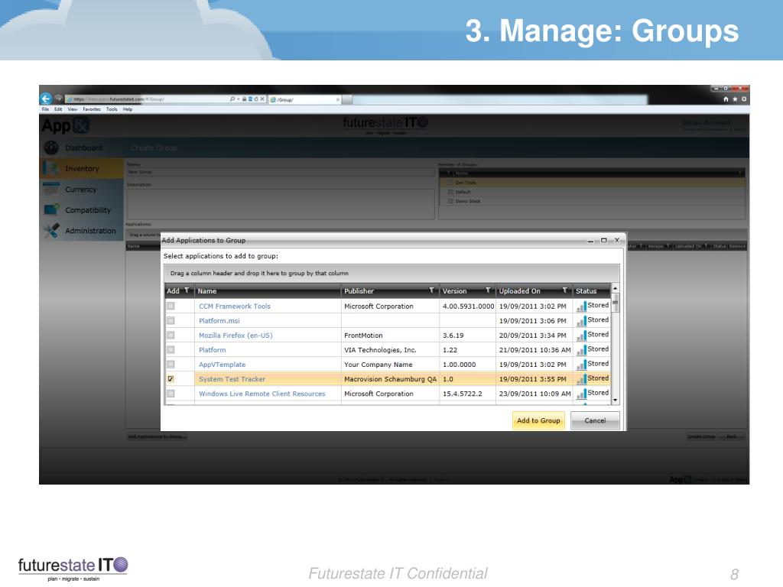Click status bars icon for VIA Technologies Platform row
This screenshot has width=783, height=587.
coord(581,350)
